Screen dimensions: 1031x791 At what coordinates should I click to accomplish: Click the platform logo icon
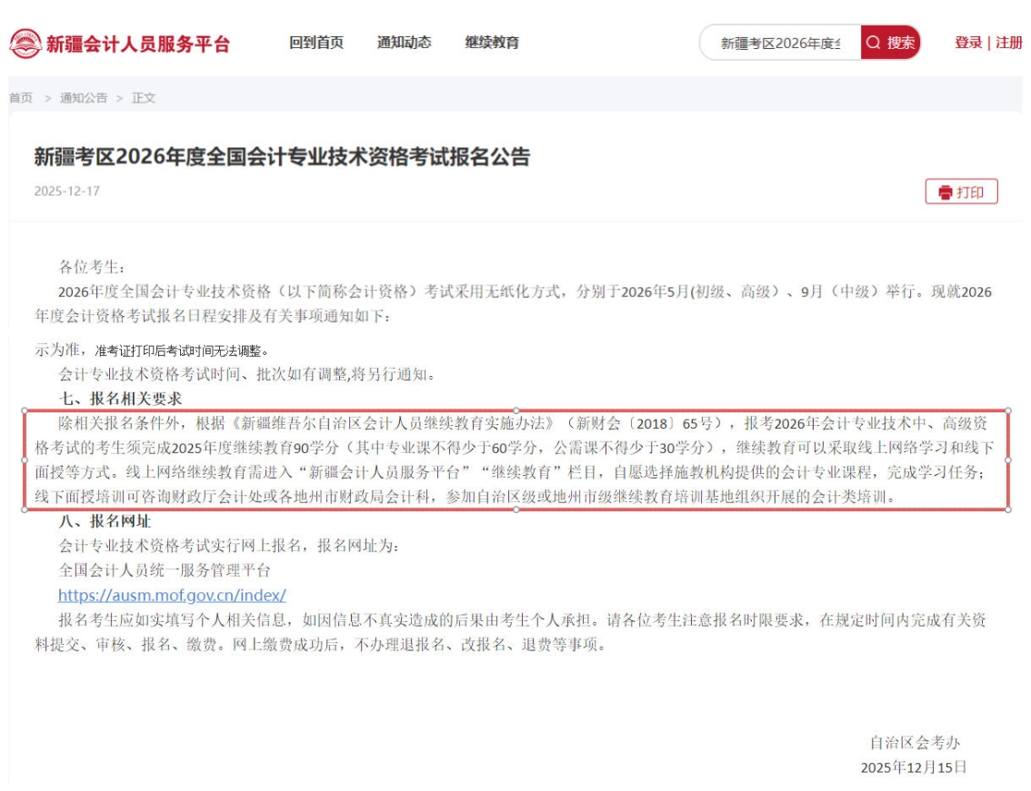[25, 44]
